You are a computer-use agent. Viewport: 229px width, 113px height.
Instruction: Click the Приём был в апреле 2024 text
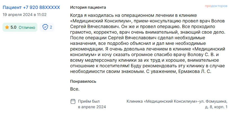92,104
